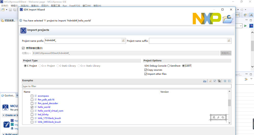The height and width of the screenshot is (135, 254).
Task: Check the lvhb_34933evb_brush example checkbox
Action: coord(32,122)
